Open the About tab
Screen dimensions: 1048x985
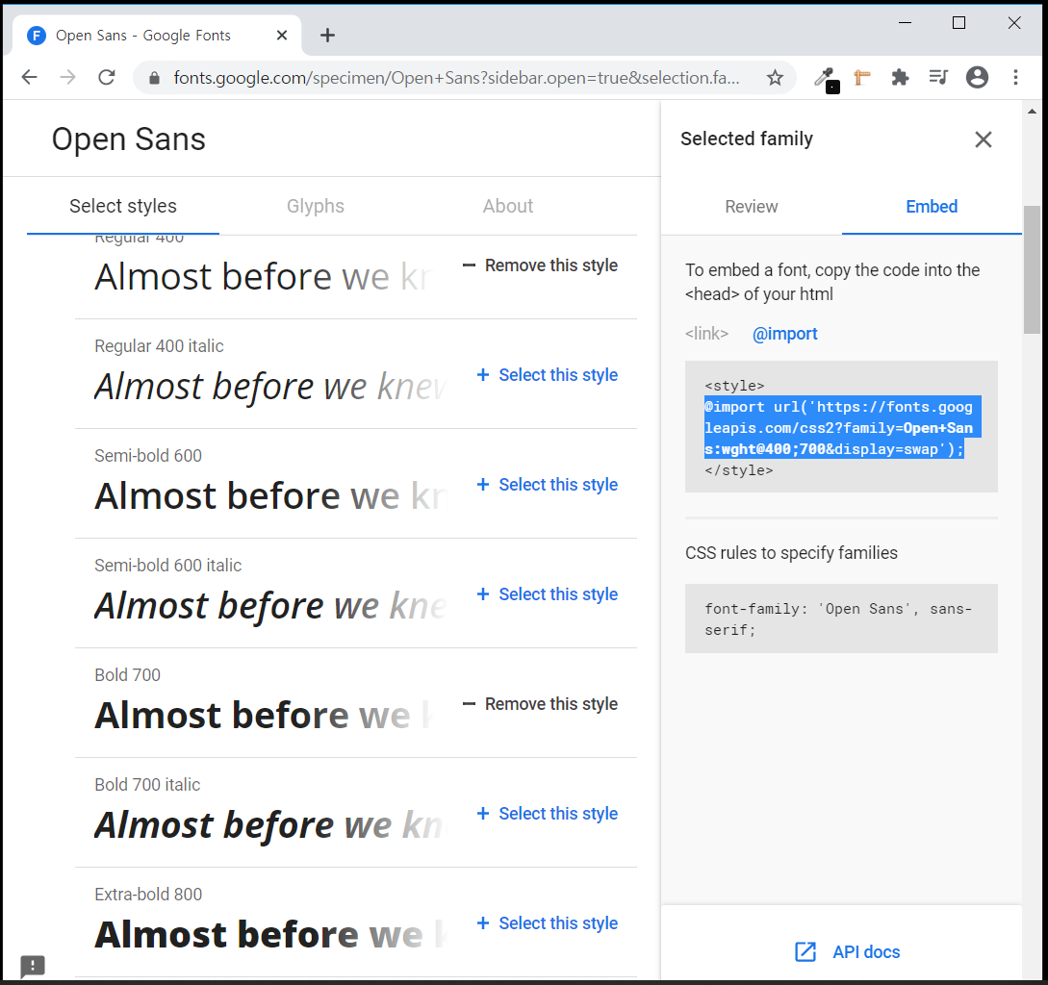click(x=508, y=206)
